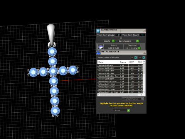185x139 pixels.
Task: Click the horizontal scrollbar right arrow
Action: pos(141,95)
